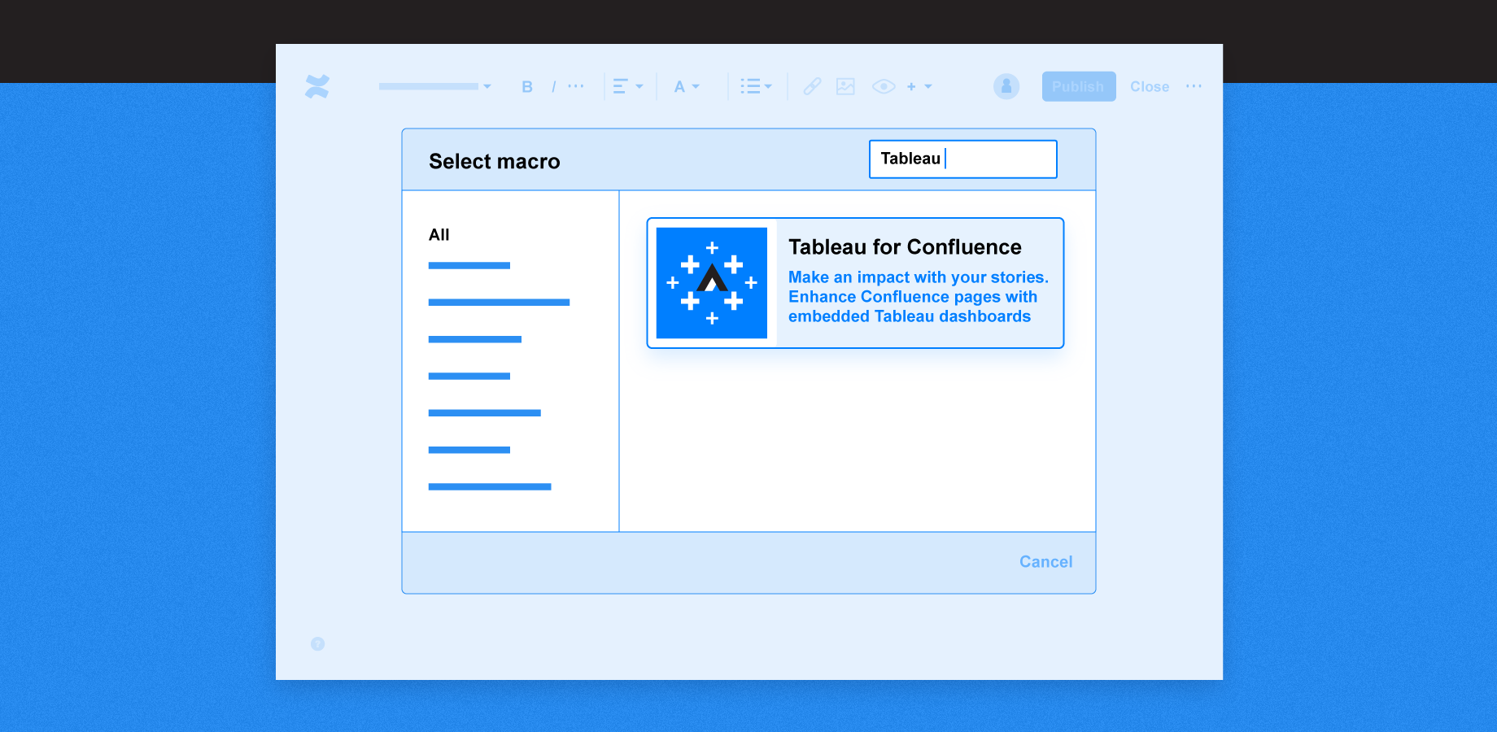Click Cancel in Select macro dialog
This screenshot has height=732, width=1497.
1046,562
